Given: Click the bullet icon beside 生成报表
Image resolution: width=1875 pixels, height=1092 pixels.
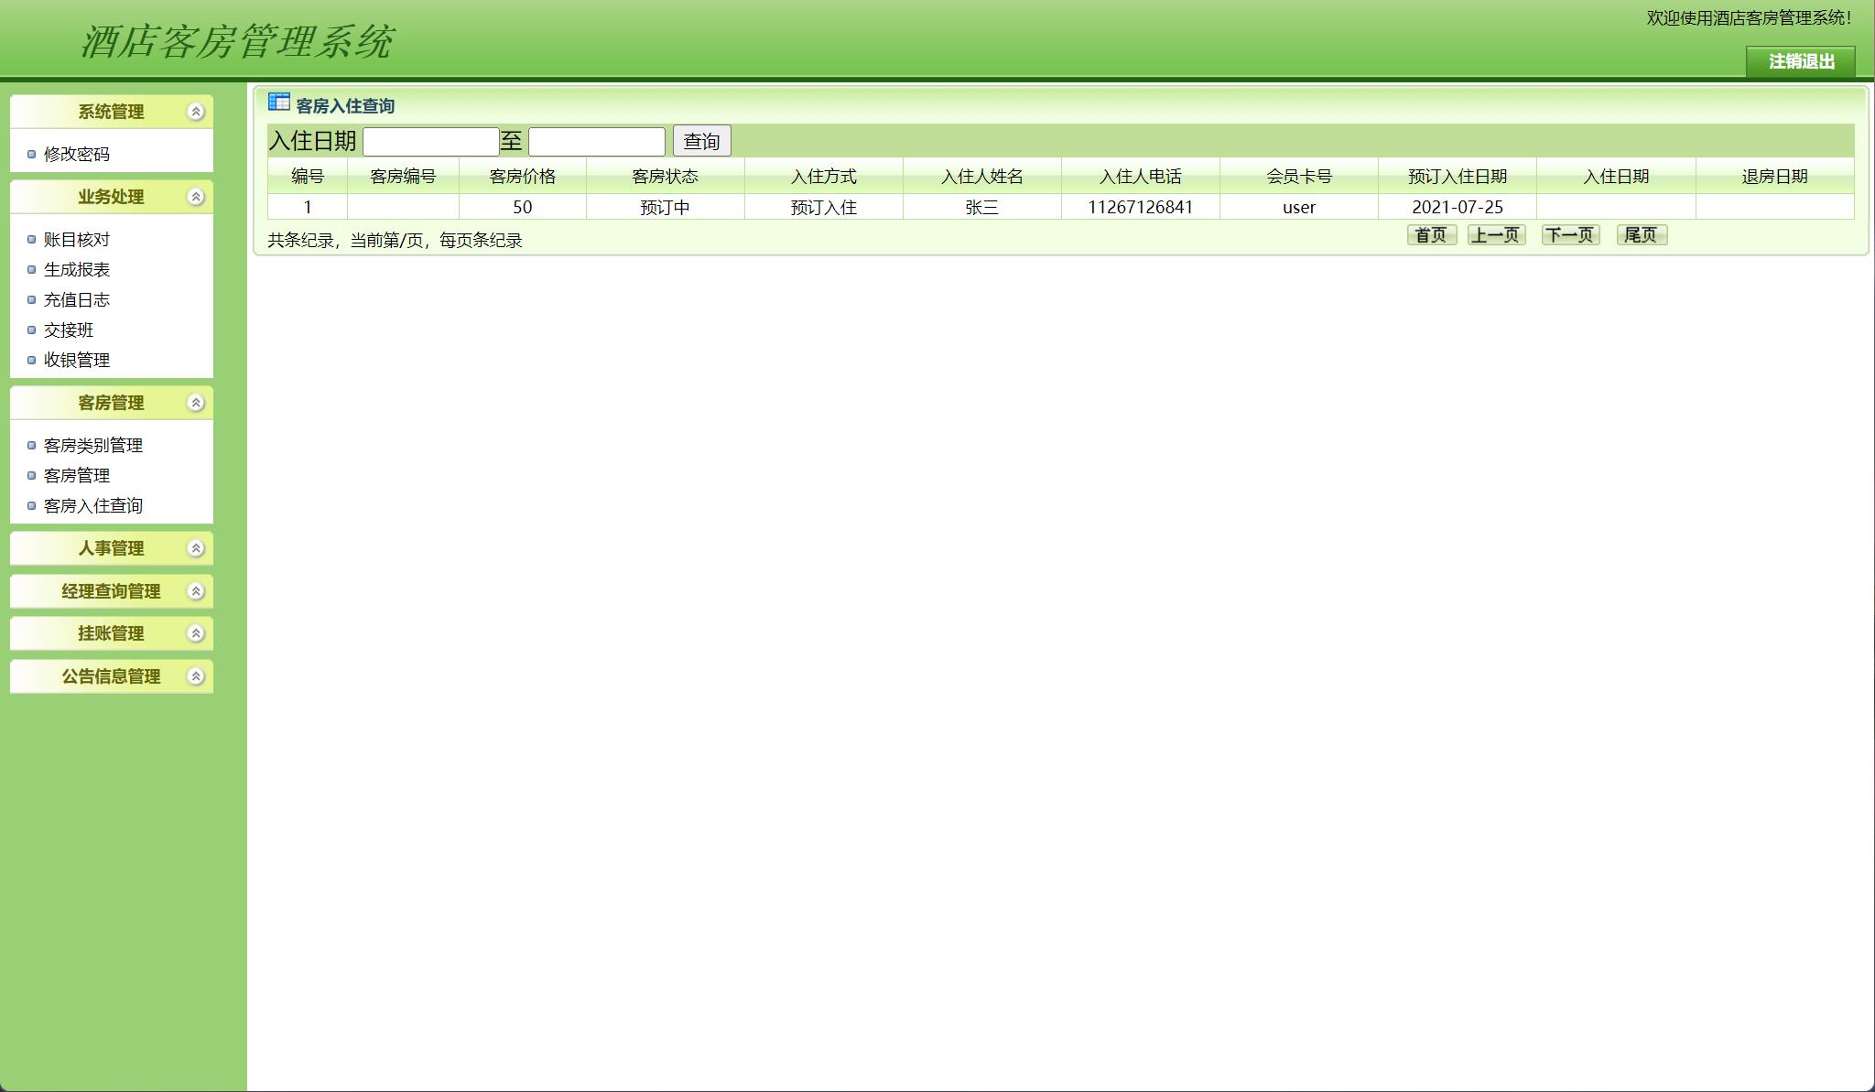Looking at the screenshot, I should click(30, 269).
